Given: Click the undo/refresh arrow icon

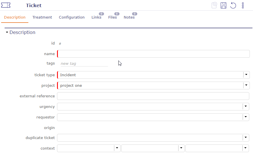Looking at the screenshot, I should point(233,5).
